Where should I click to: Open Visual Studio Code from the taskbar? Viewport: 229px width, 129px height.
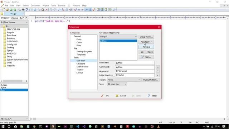[78, 126]
